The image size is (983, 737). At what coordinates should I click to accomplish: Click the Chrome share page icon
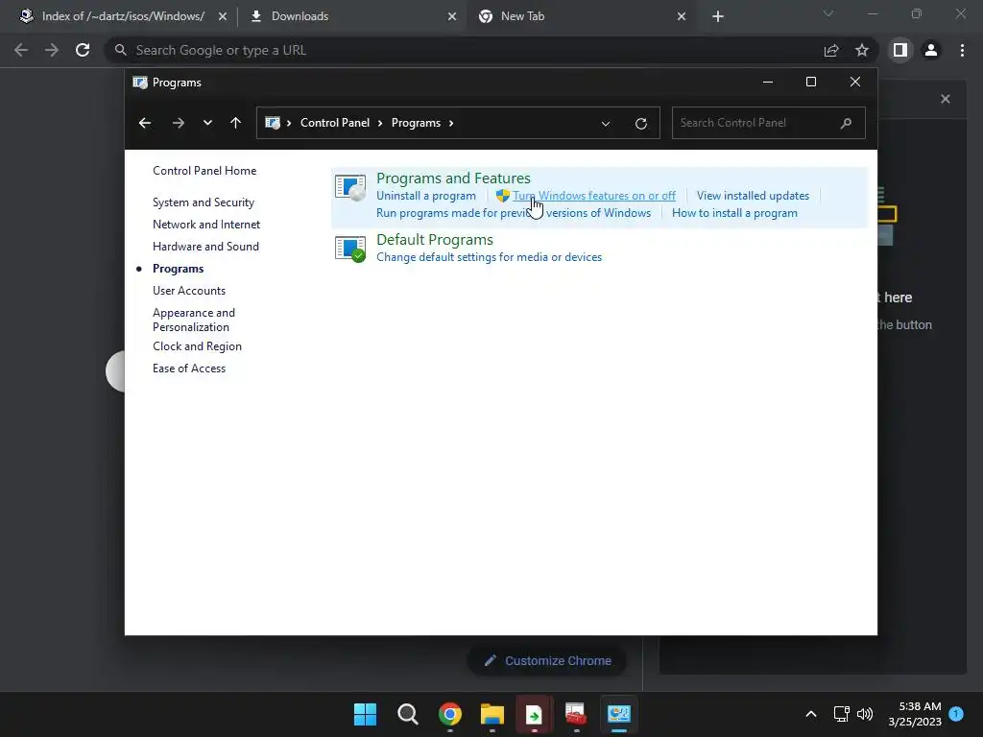831,50
